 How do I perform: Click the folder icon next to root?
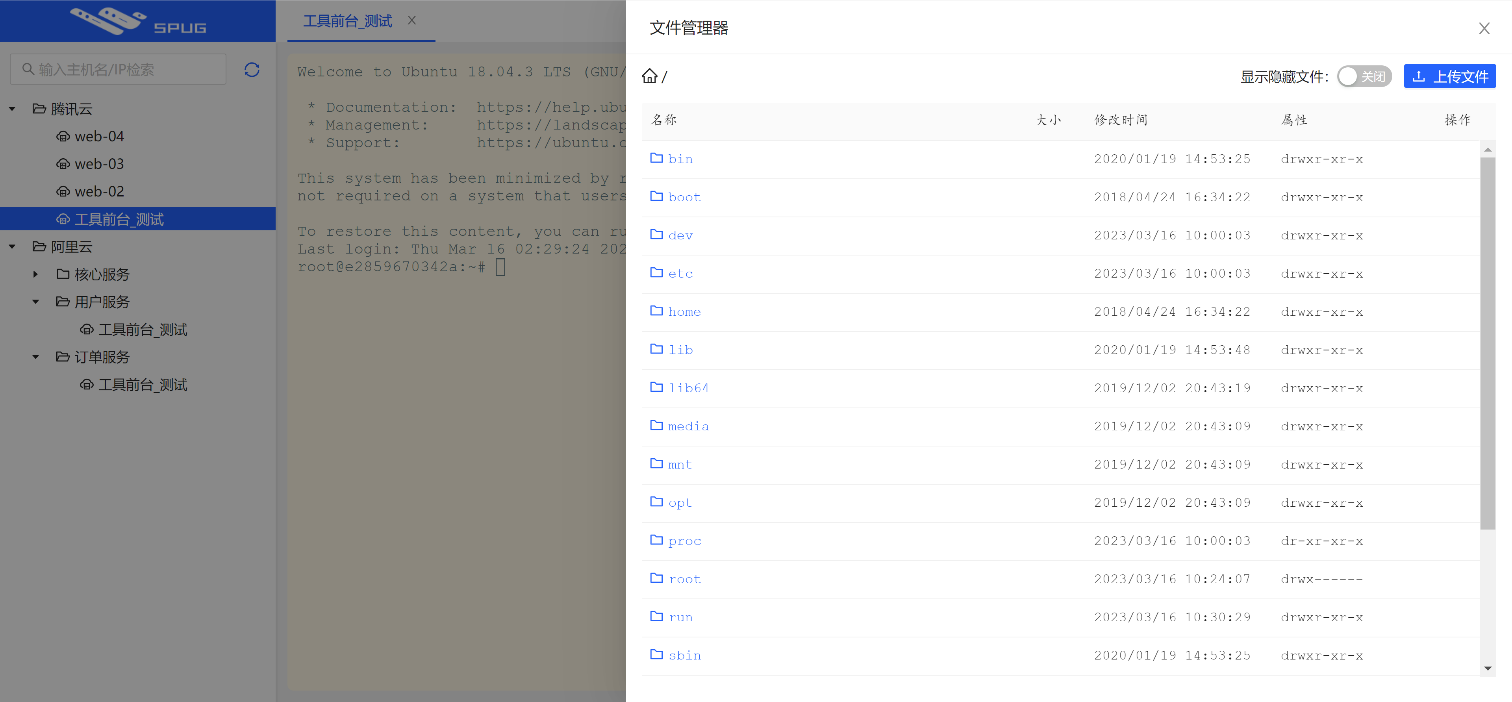656,579
